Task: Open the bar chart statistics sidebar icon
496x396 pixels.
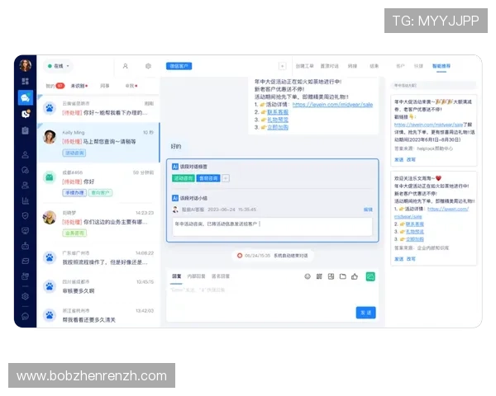Action: (x=26, y=200)
